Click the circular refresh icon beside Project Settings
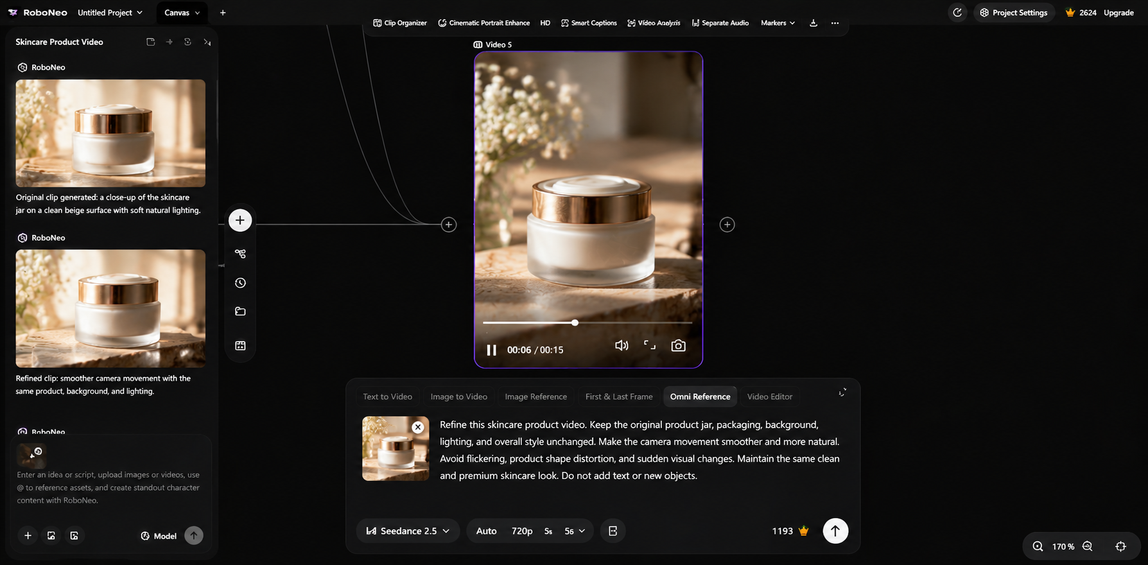This screenshot has width=1148, height=565. 957,13
